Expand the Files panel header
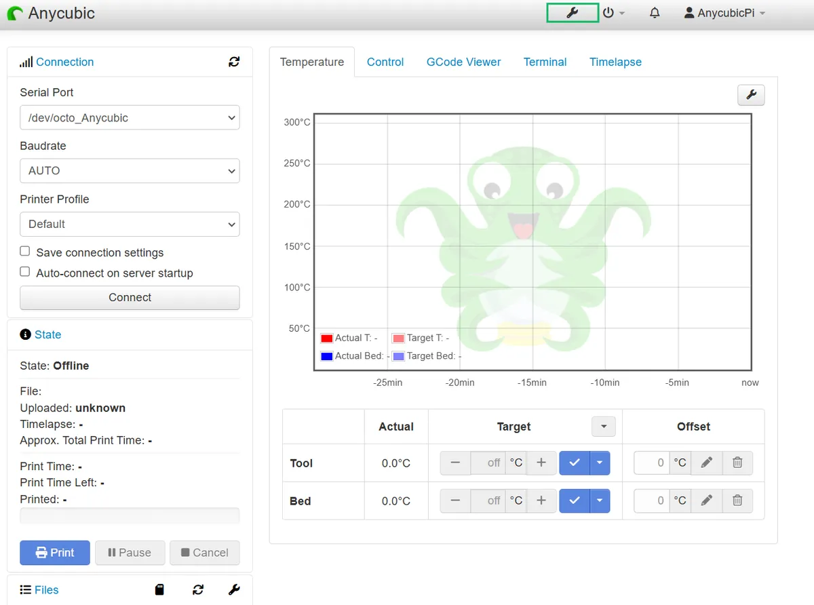 coord(39,590)
